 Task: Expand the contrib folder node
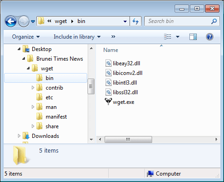33,88
